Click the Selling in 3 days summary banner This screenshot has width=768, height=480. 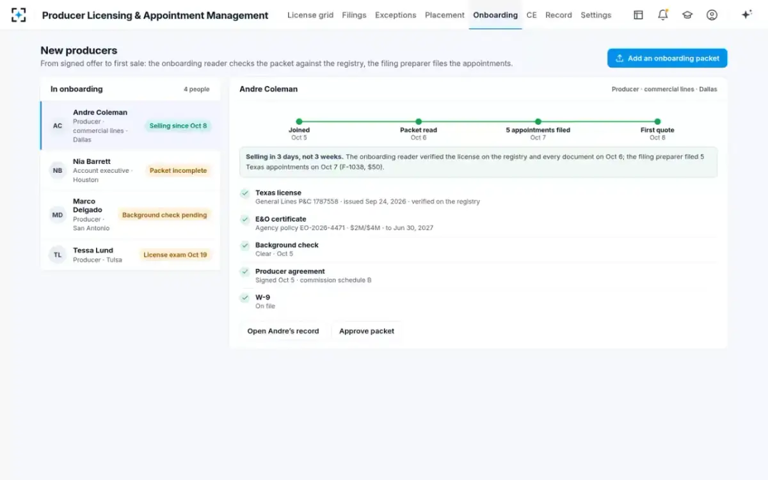pyautogui.click(x=478, y=162)
